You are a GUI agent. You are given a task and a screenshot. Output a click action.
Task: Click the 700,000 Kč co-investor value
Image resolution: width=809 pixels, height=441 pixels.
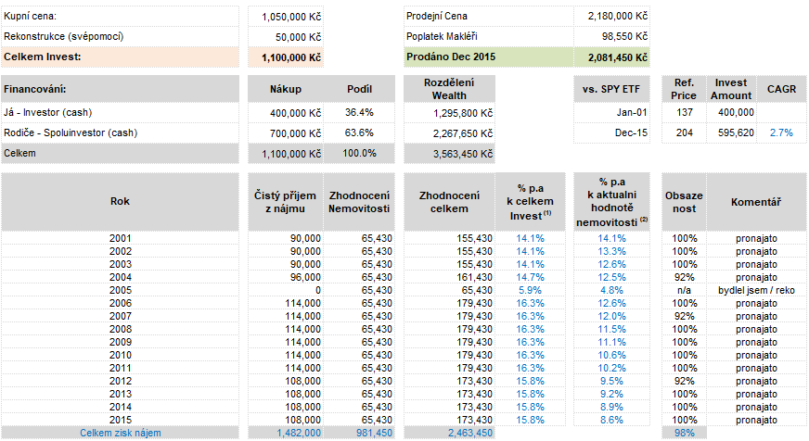[x=286, y=133]
